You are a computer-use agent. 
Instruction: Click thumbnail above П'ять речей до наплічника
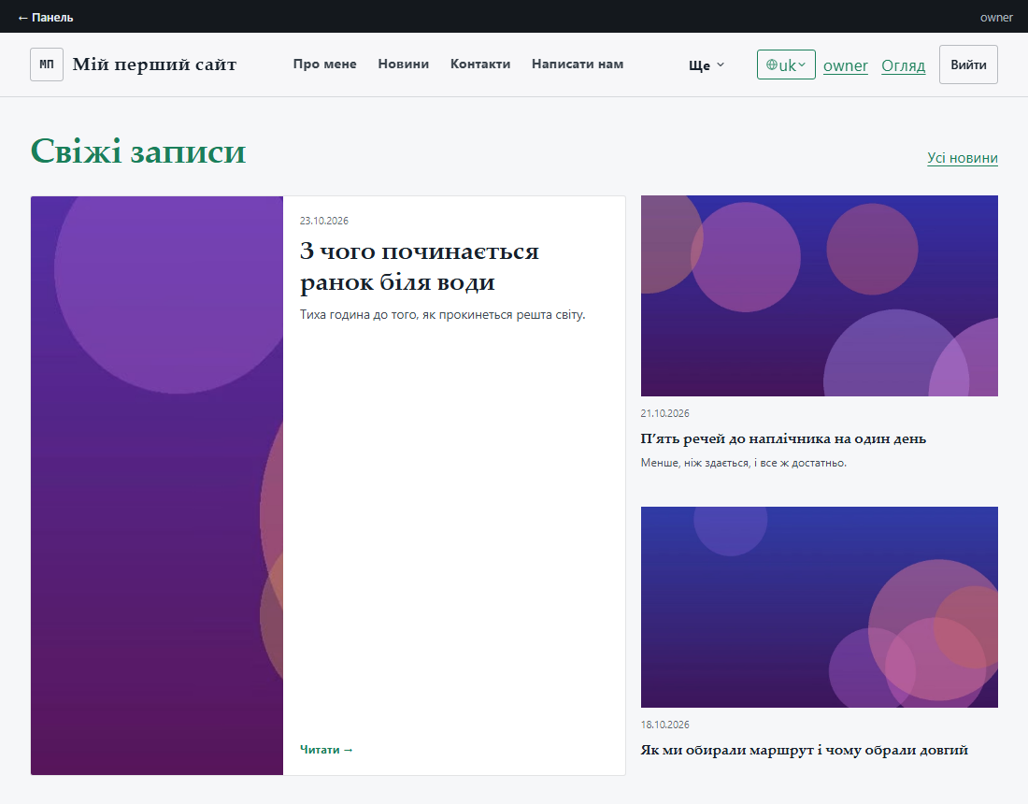[x=819, y=295]
